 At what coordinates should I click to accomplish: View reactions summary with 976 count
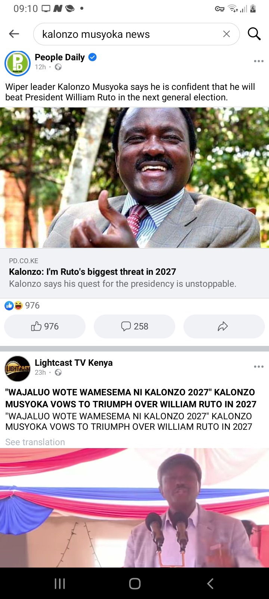tap(22, 305)
